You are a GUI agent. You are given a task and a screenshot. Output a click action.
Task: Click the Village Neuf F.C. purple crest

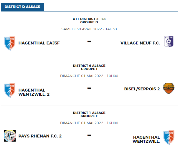169,43
